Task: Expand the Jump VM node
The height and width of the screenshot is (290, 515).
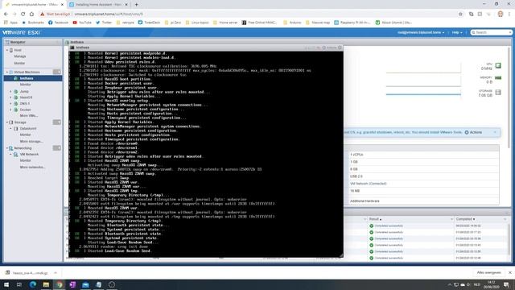Action: pos(10,91)
